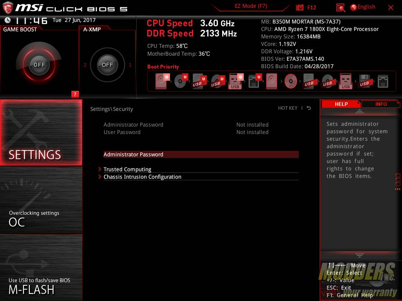Switch to the HELP tab
The height and width of the screenshot is (301, 402).
point(341,104)
